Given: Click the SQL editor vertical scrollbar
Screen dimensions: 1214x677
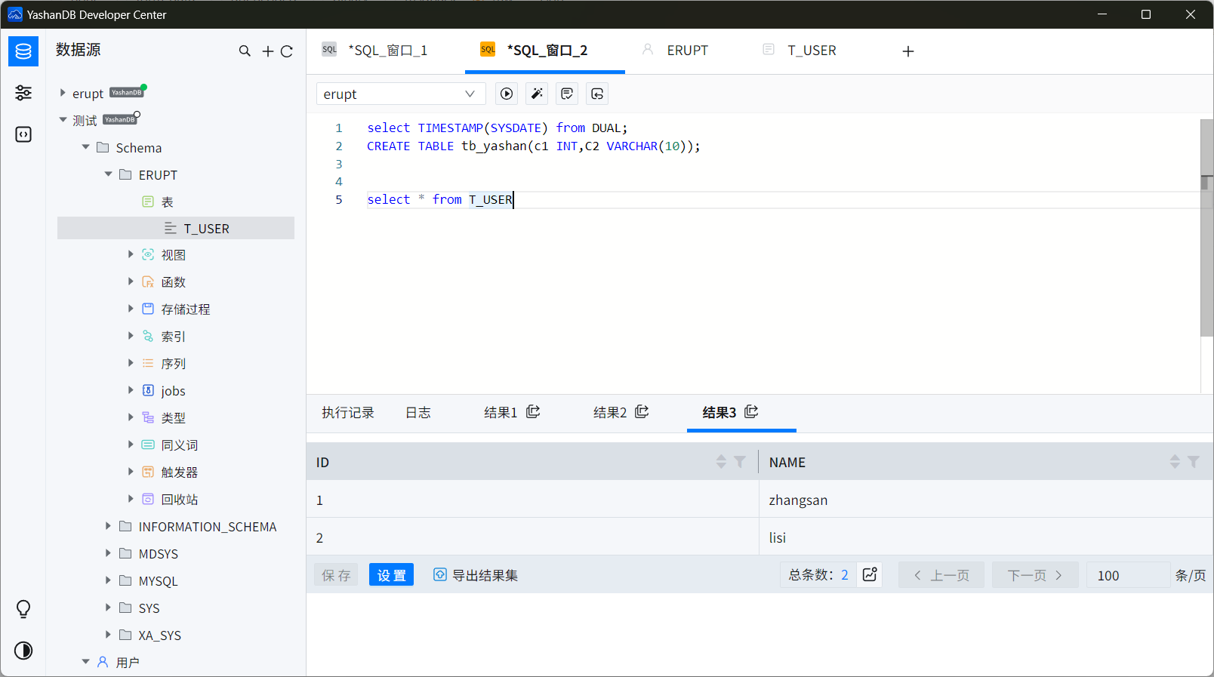Looking at the screenshot, I should [1206, 226].
